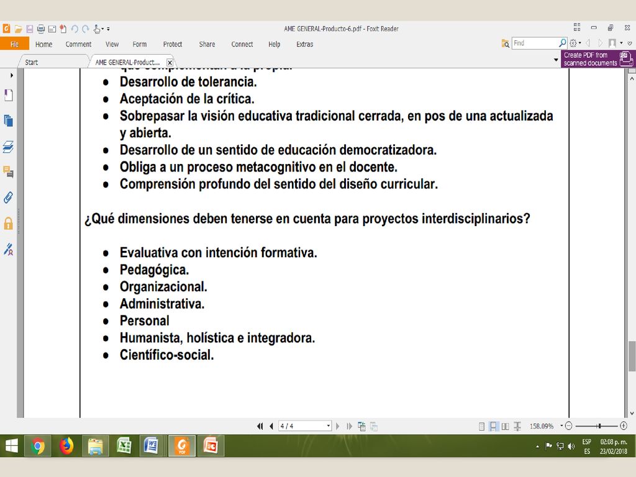Image resolution: width=636 pixels, height=477 pixels.
Task: Go to first page button
Action: [260, 426]
